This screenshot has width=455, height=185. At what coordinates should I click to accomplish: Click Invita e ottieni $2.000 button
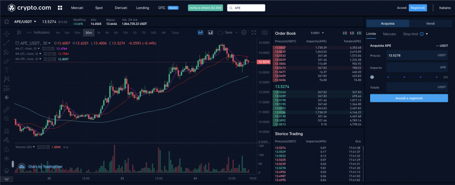pyautogui.click(x=205, y=8)
